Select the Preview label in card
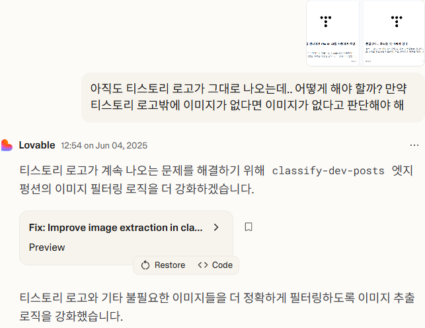 [47, 247]
